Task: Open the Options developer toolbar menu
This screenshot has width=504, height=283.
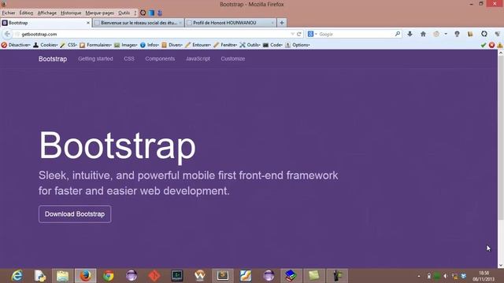Action: [x=298, y=45]
